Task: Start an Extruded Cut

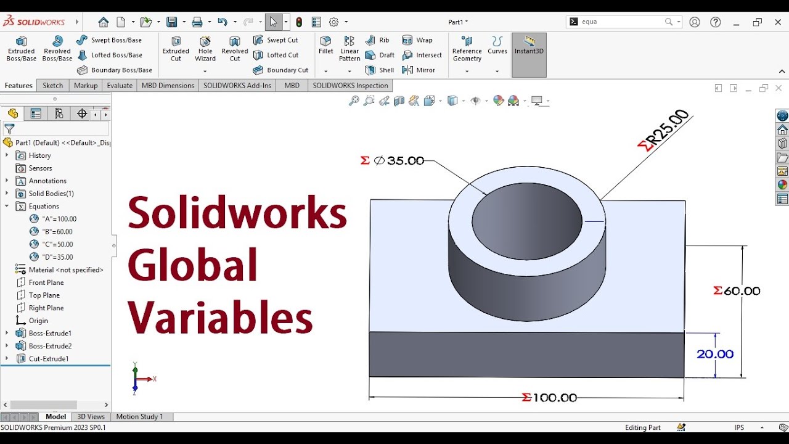Action: coord(176,48)
